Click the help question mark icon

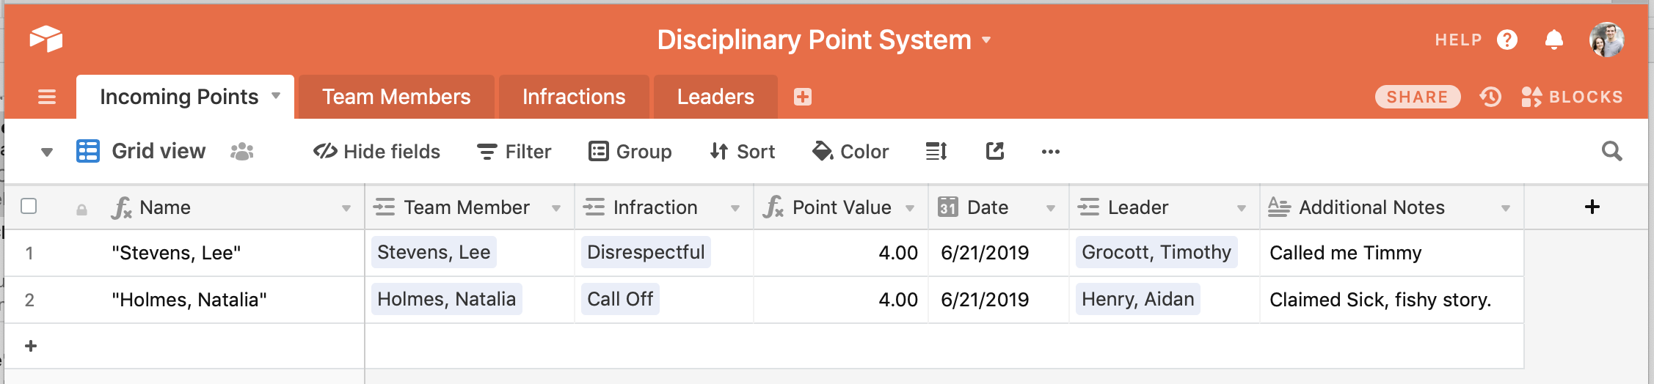1507,40
